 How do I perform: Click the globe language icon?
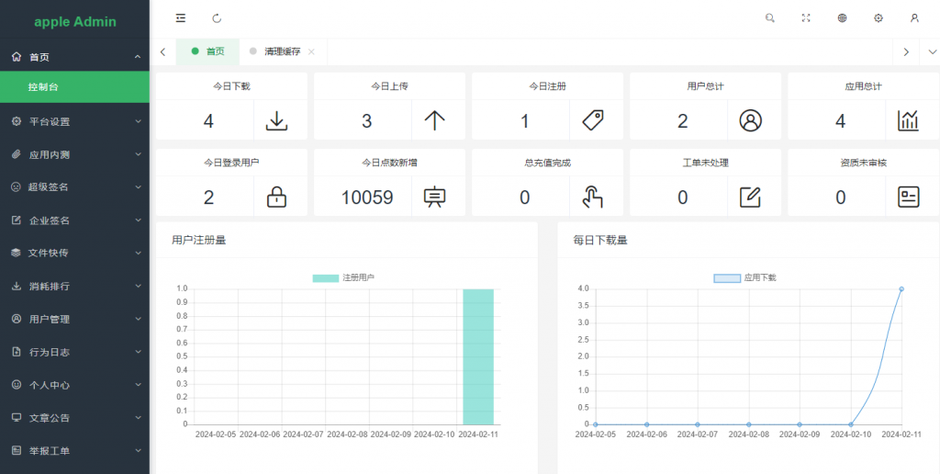coord(842,17)
